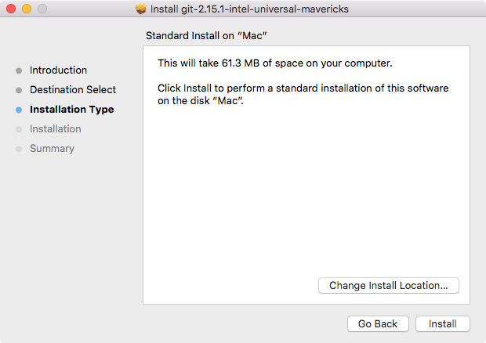Select the Introduction step in the sidebar

coord(58,70)
